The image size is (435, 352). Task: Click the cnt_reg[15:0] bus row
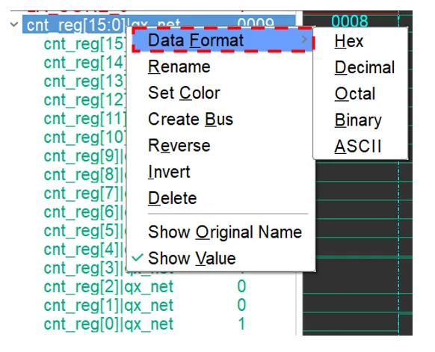159,24
